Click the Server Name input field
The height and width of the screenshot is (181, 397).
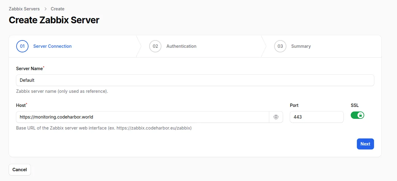coord(195,80)
